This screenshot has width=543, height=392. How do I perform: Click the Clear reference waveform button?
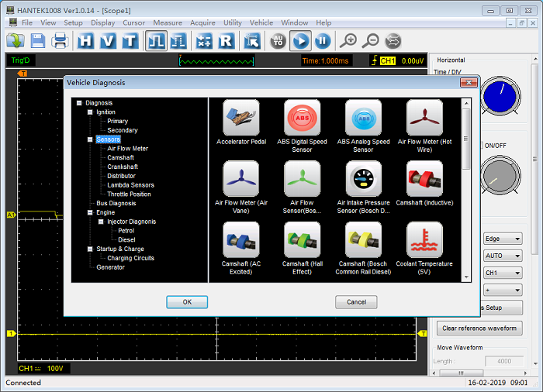click(479, 328)
